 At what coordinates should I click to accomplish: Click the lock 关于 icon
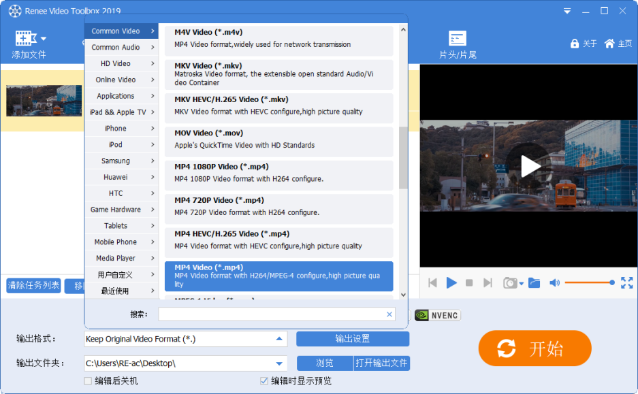click(574, 44)
